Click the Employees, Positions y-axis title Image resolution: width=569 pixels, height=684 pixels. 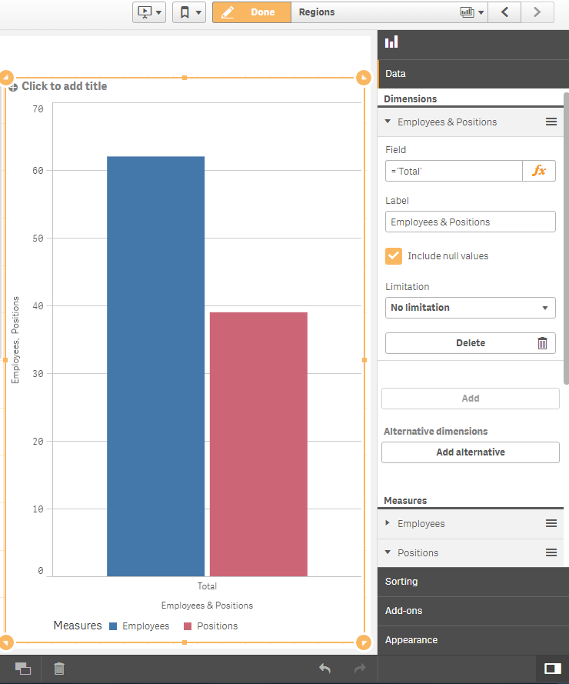(x=15, y=340)
